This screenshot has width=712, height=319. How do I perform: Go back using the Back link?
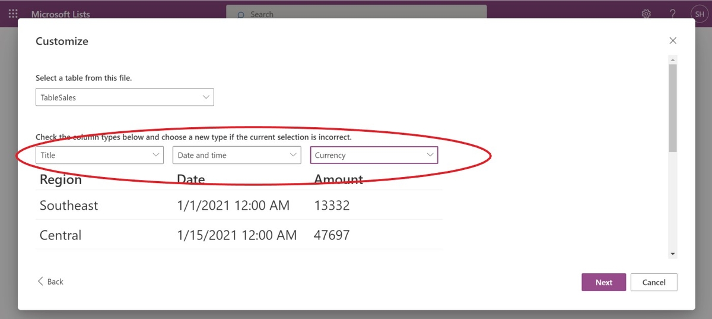50,282
